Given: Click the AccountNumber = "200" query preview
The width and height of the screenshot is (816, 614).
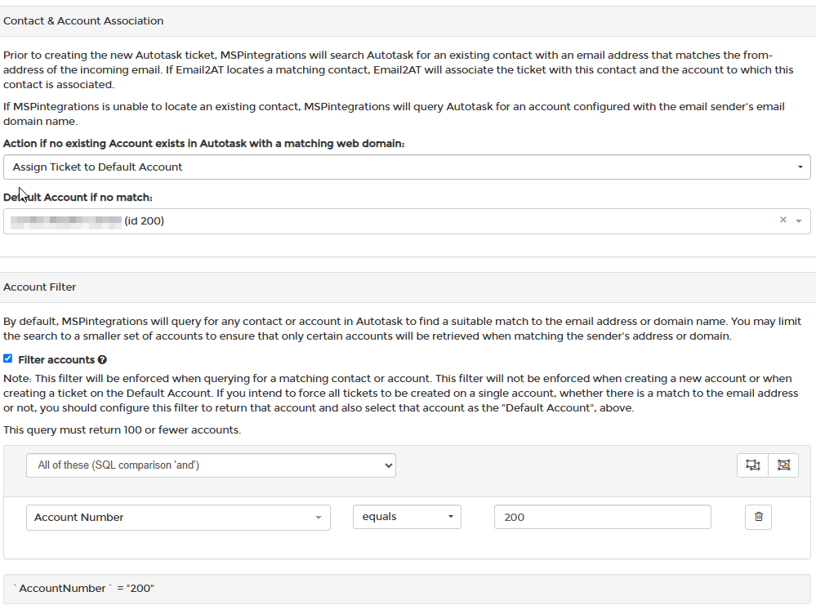Looking at the screenshot, I should (x=407, y=589).
